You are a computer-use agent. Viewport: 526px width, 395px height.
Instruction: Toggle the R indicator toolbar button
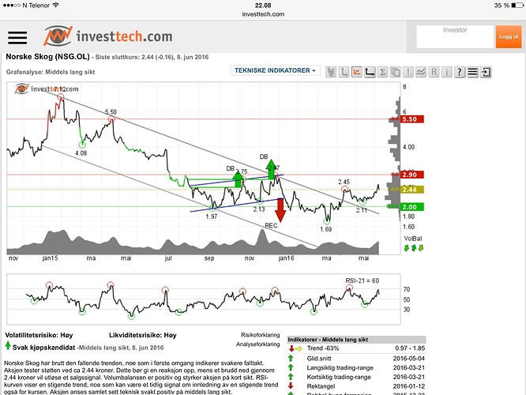(x=434, y=72)
